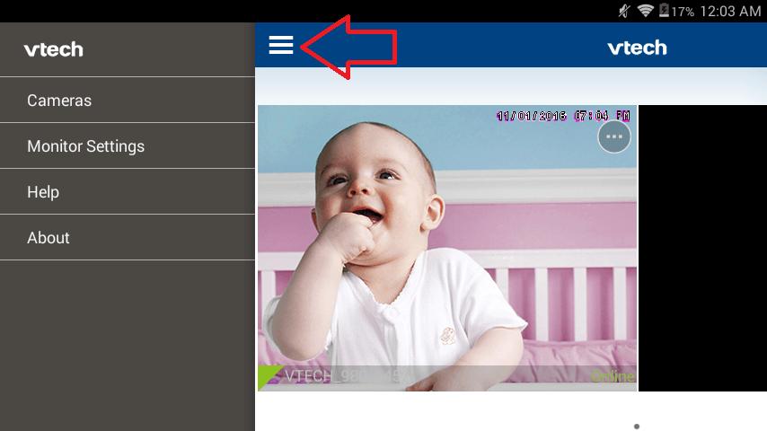
Task: Click the VTECH_980 camera name label
Action: point(347,375)
